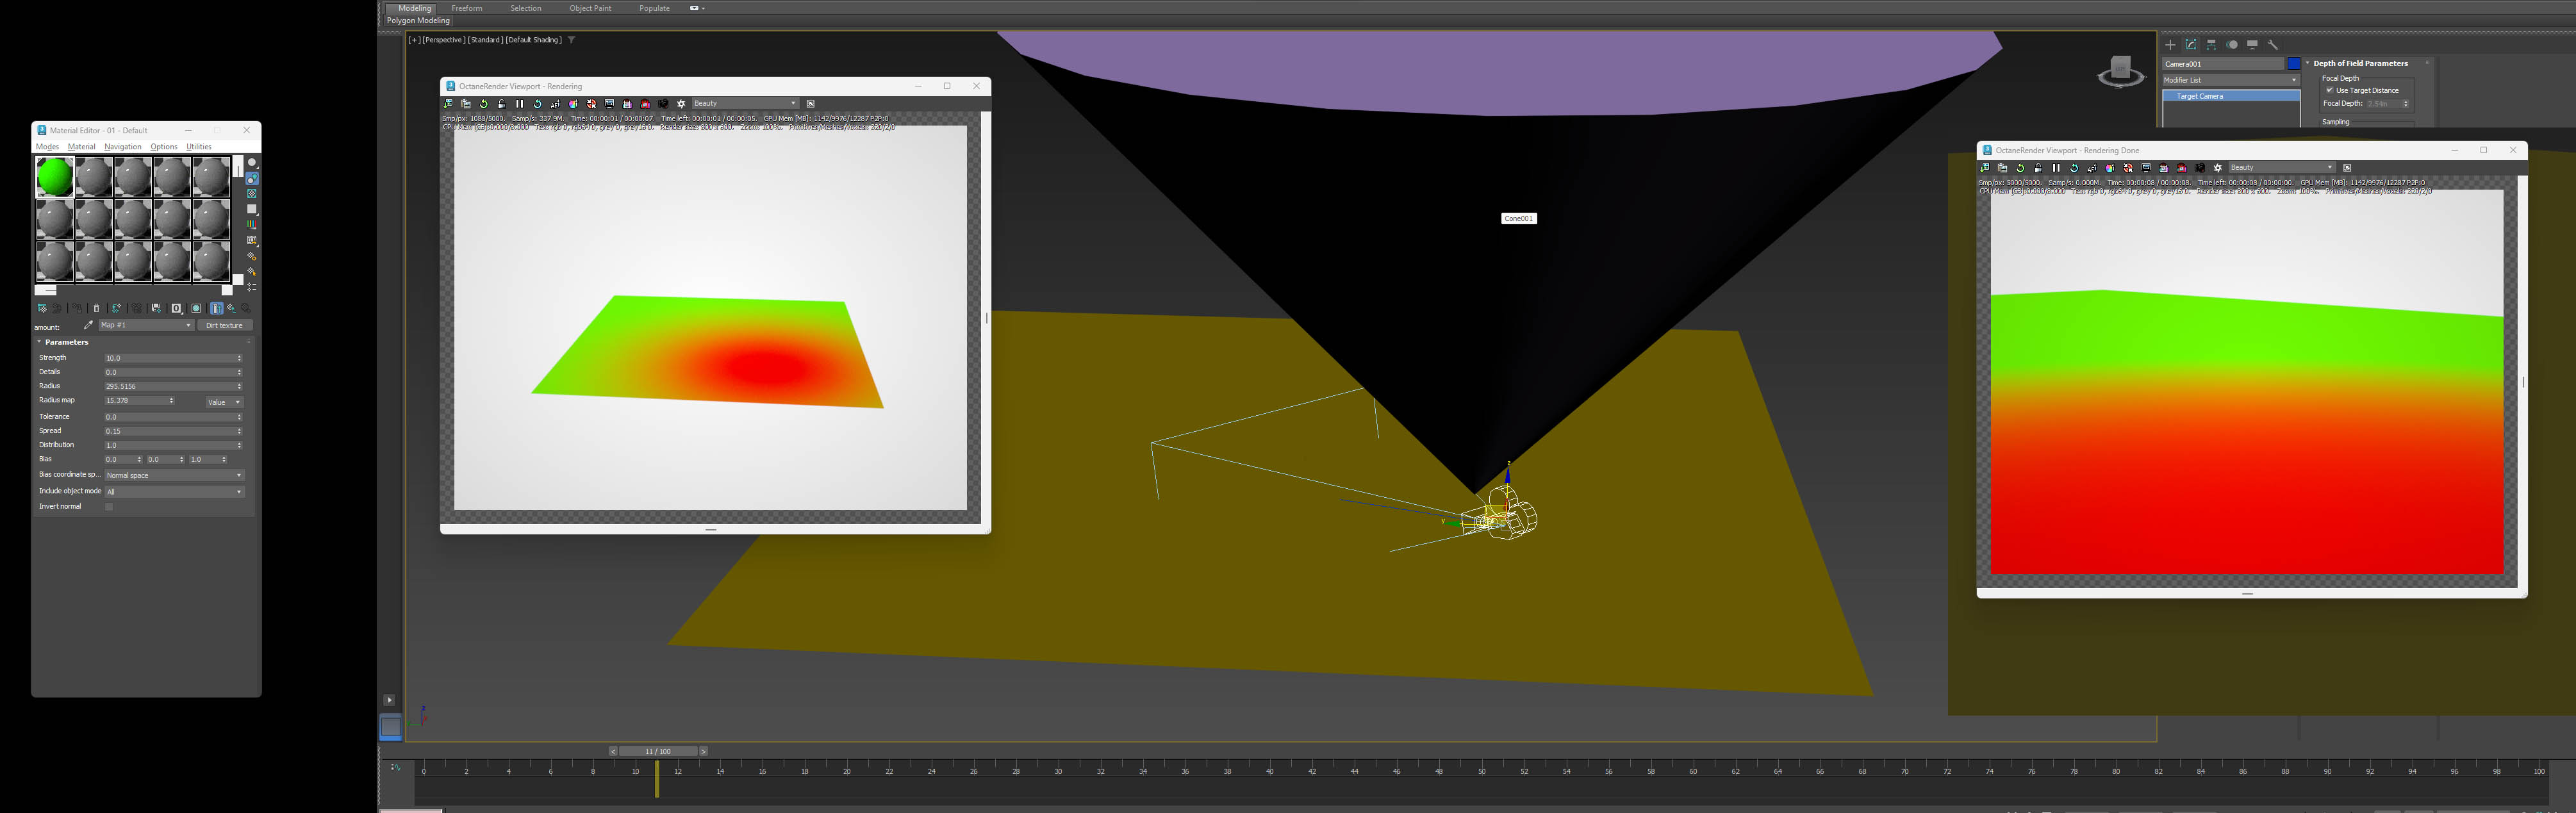Click the AF autofocus icon in right Octane viewport
This screenshot has width=2576, height=813.
coord(2092,168)
